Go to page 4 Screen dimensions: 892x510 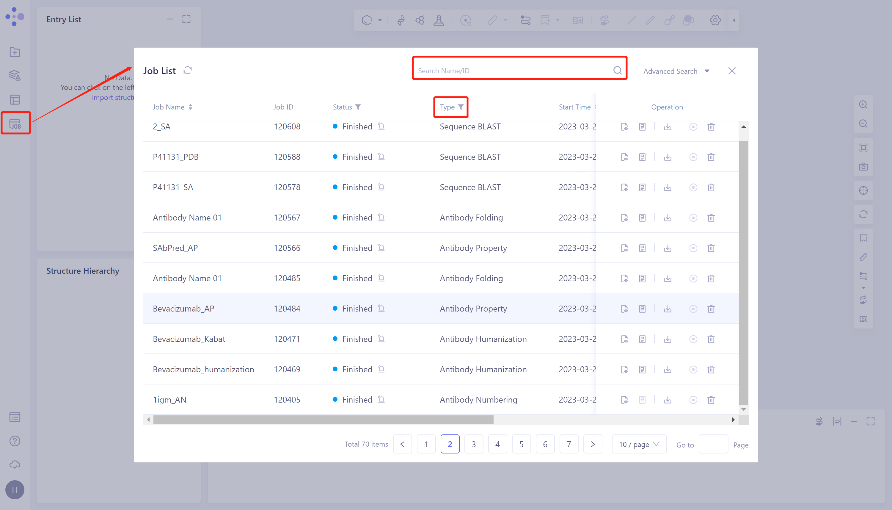497,444
